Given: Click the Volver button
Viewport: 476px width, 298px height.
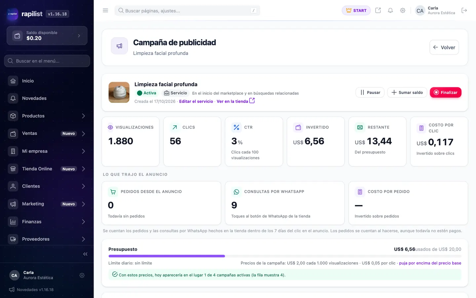Looking at the screenshot, I should click(444, 47).
